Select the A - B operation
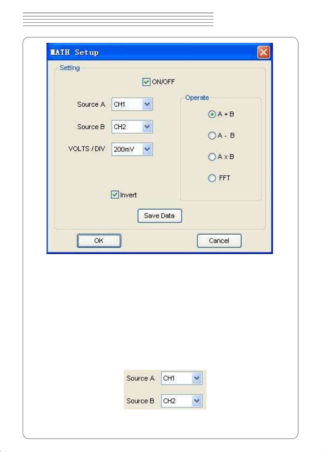Screen dimensions: 322x452 click(212, 135)
